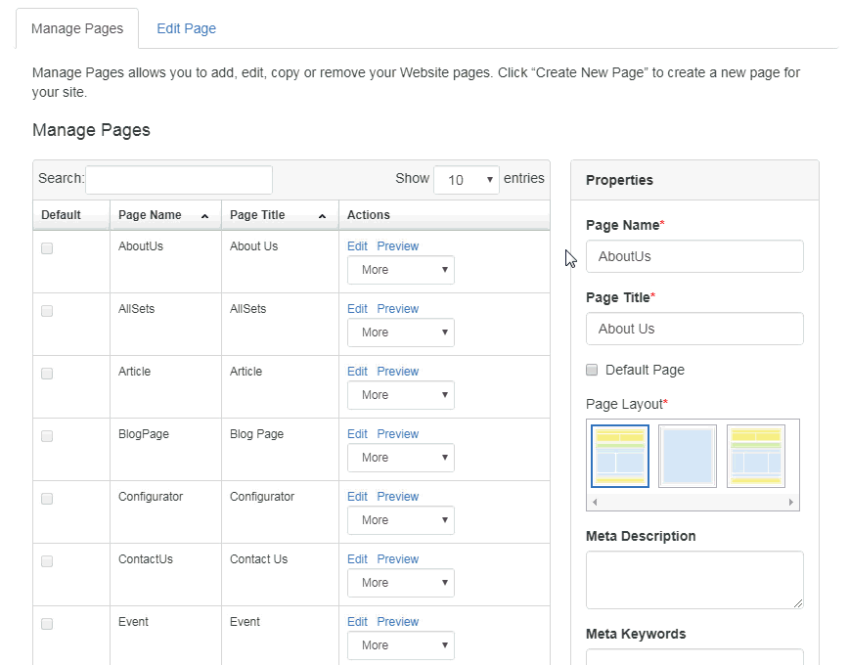Click Preview link for ContactUs page
The height and width of the screenshot is (665, 849).
tap(398, 558)
